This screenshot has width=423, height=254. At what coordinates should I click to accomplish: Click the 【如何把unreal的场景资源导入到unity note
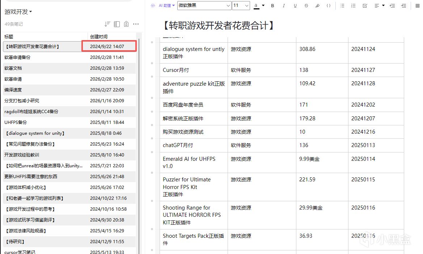(69, 165)
